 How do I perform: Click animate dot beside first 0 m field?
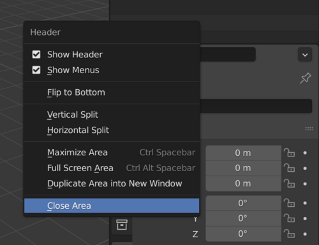(305, 153)
